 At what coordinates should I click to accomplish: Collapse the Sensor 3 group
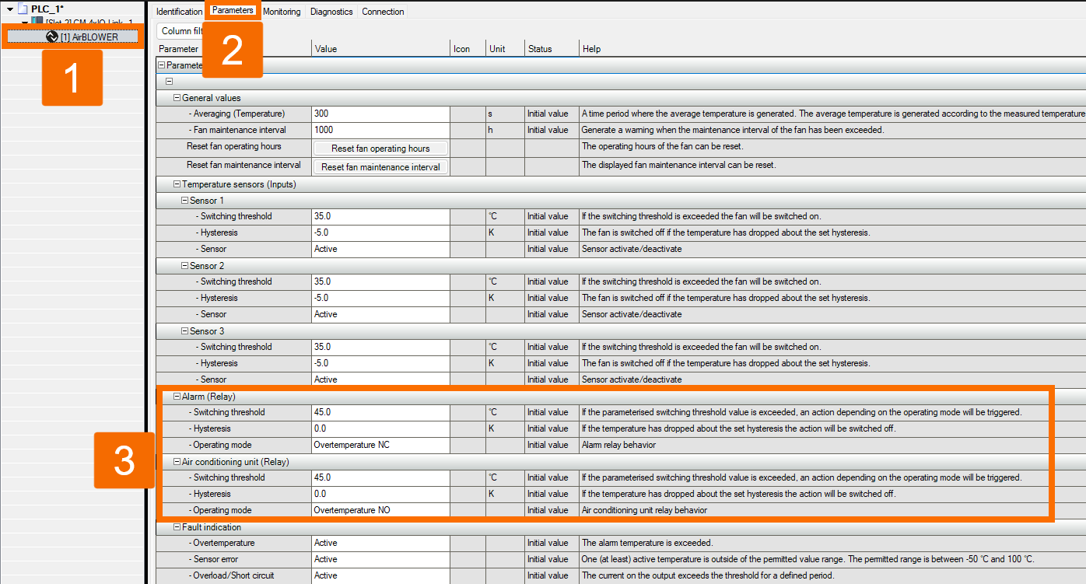[184, 331]
